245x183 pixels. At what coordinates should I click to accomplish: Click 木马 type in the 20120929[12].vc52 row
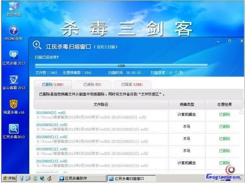click(x=186, y=151)
